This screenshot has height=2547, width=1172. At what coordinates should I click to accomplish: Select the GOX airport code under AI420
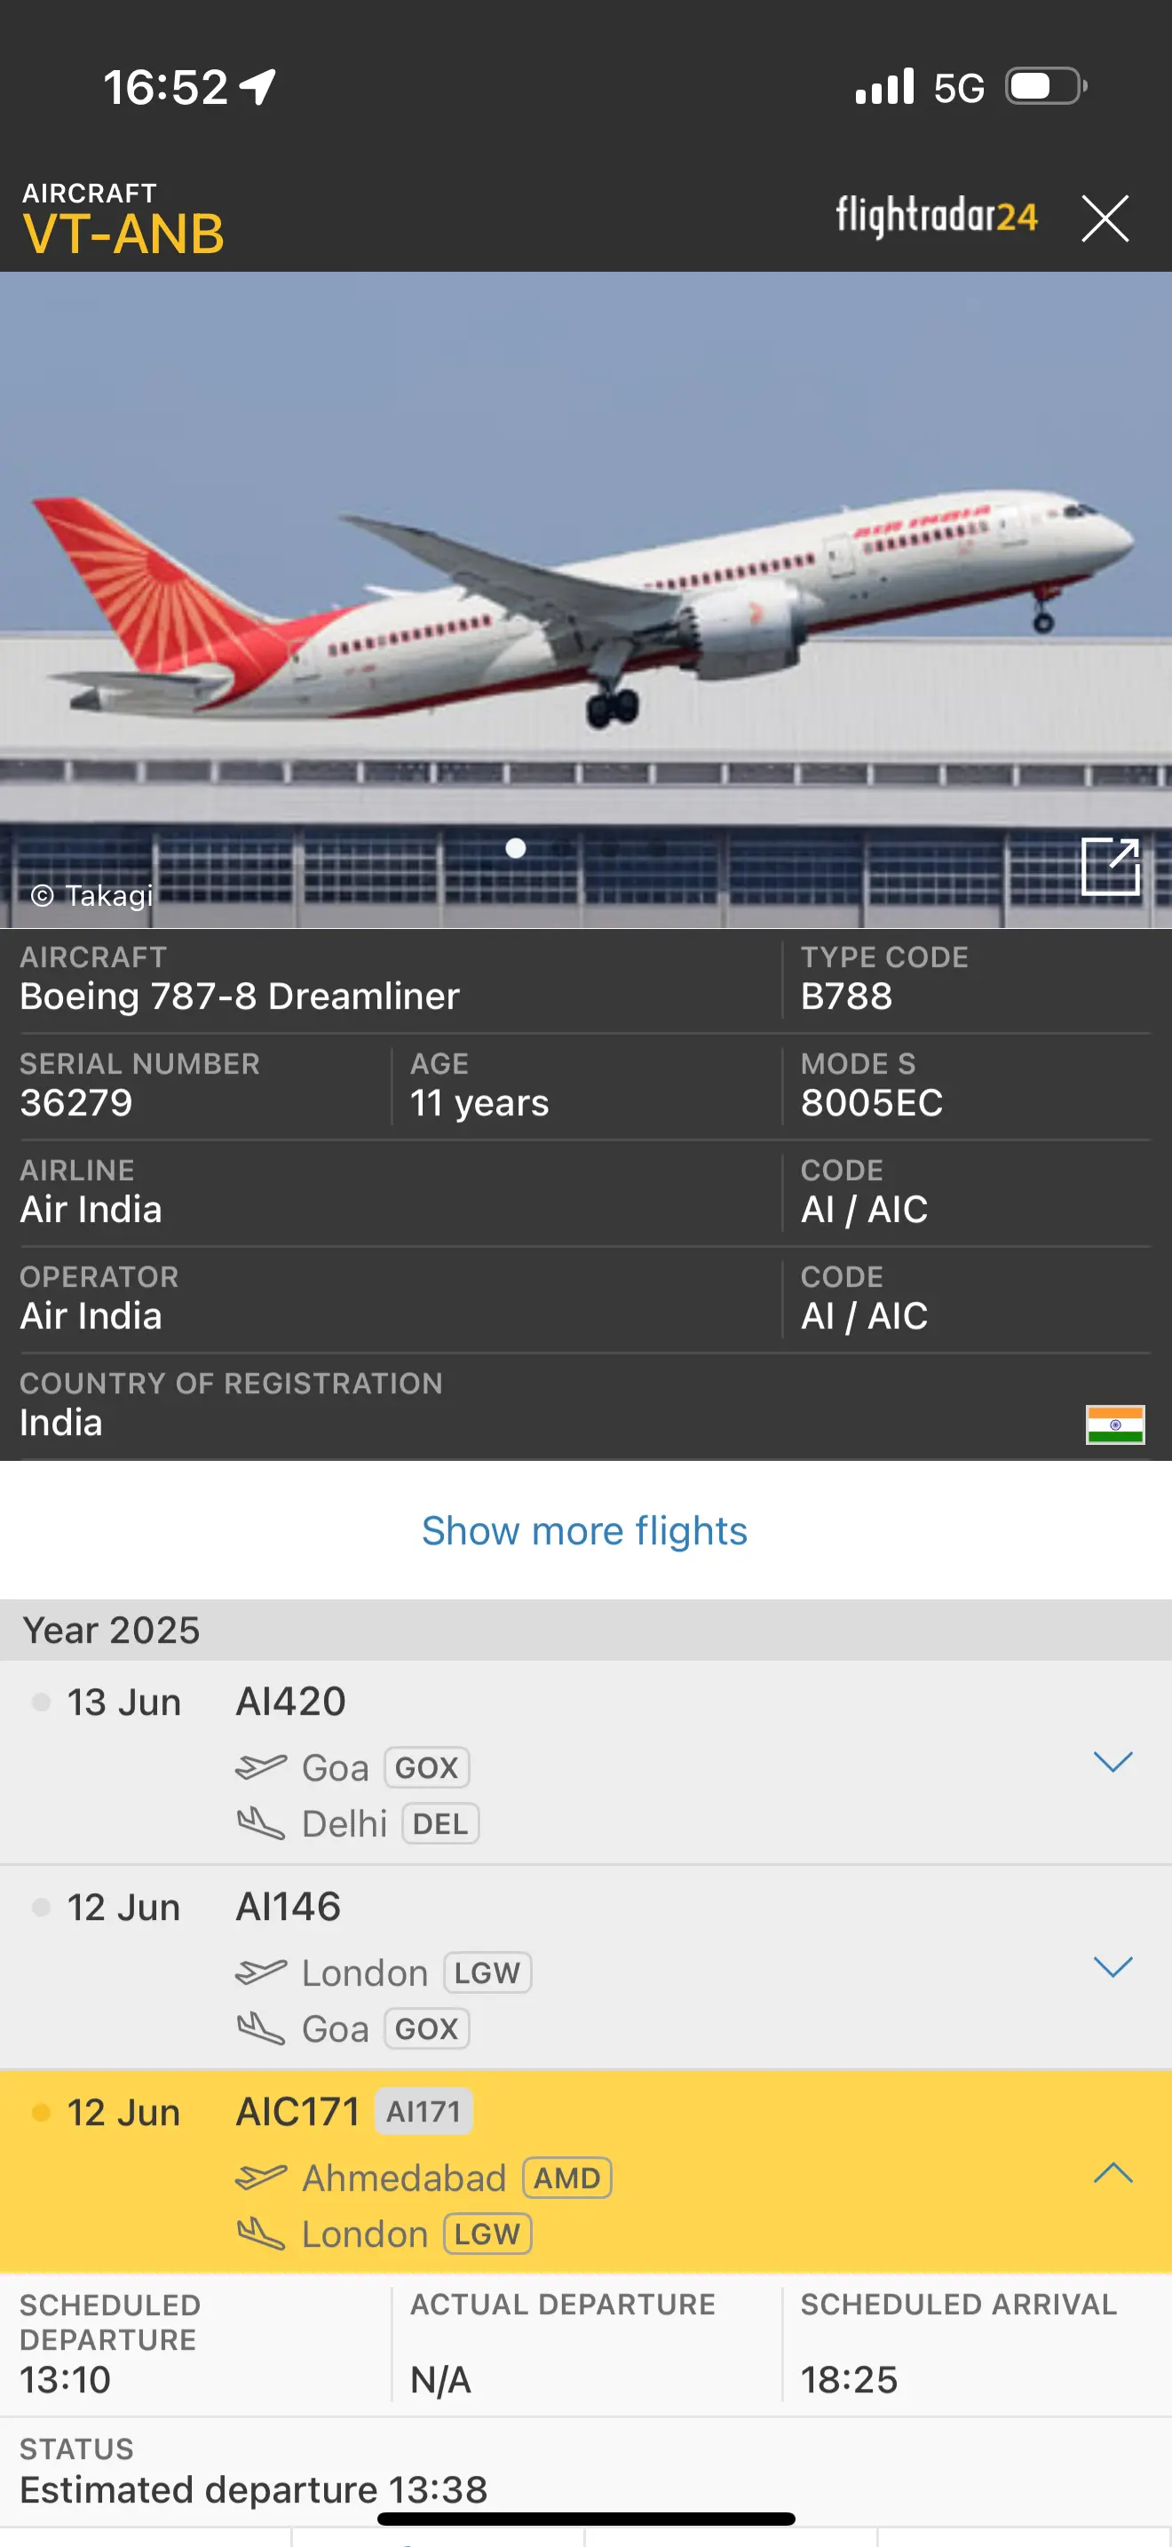426,1767
